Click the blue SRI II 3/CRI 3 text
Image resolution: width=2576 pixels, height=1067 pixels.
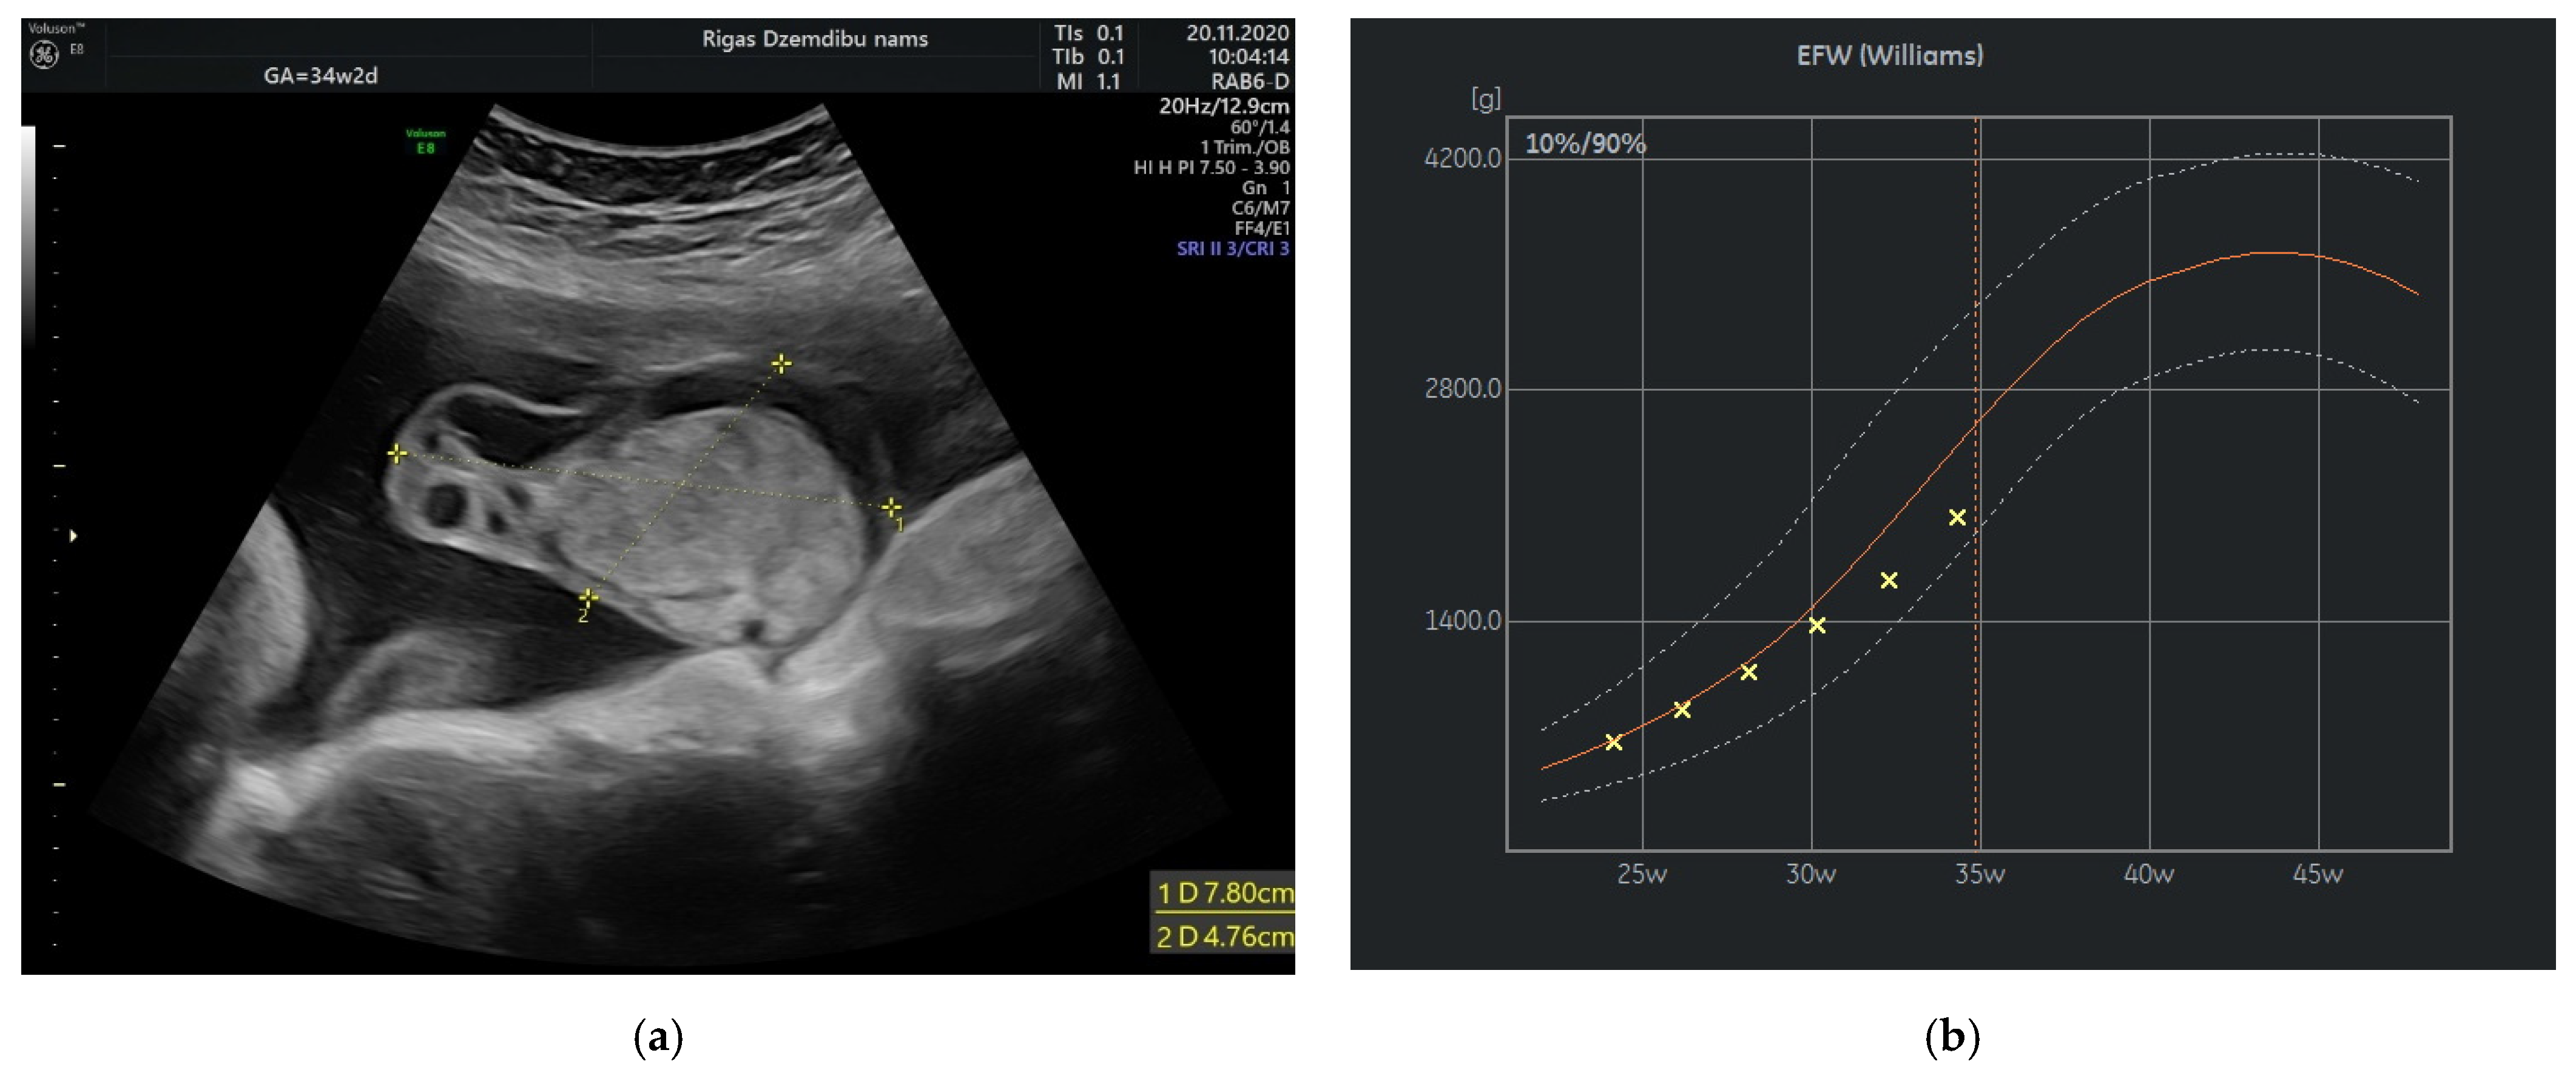point(1233,248)
